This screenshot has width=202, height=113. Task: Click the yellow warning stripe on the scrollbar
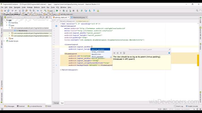click(198, 60)
